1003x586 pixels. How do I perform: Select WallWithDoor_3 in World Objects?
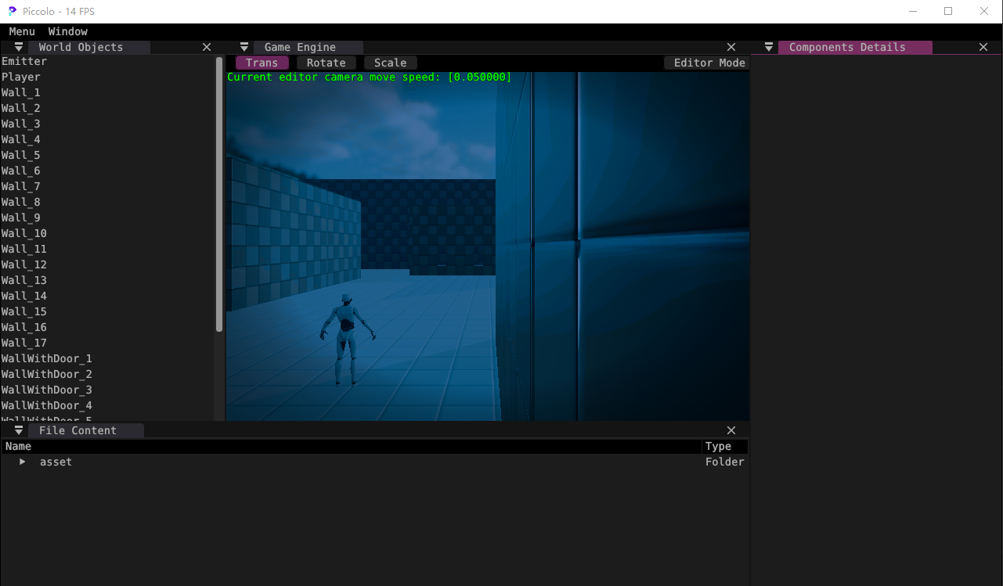pyautogui.click(x=46, y=390)
